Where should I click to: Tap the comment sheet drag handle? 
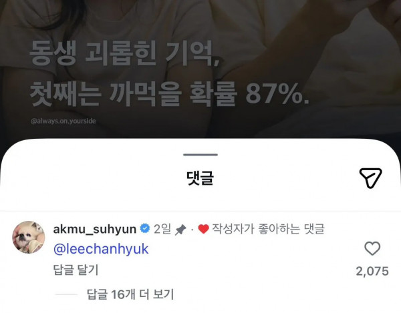pyautogui.click(x=200, y=154)
